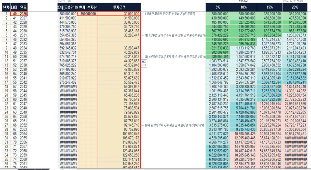Select the 현재 순자산 header cell
Image resolution: width=311 pixels, height=170 pixels.
88,7
